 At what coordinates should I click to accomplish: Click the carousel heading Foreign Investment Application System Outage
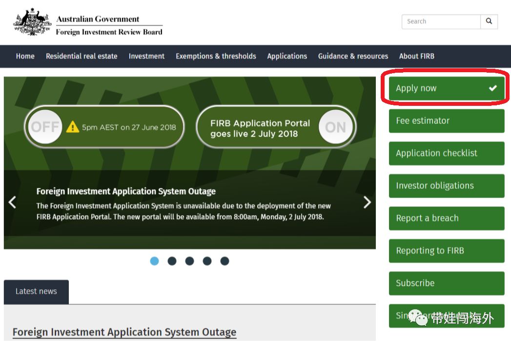coord(126,191)
